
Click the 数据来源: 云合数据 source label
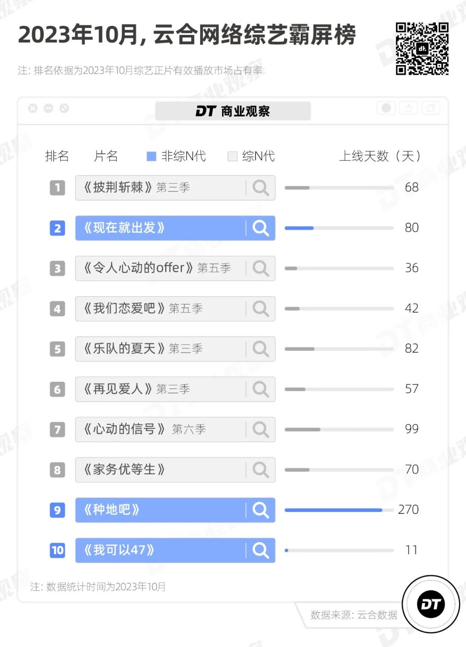click(x=353, y=615)
